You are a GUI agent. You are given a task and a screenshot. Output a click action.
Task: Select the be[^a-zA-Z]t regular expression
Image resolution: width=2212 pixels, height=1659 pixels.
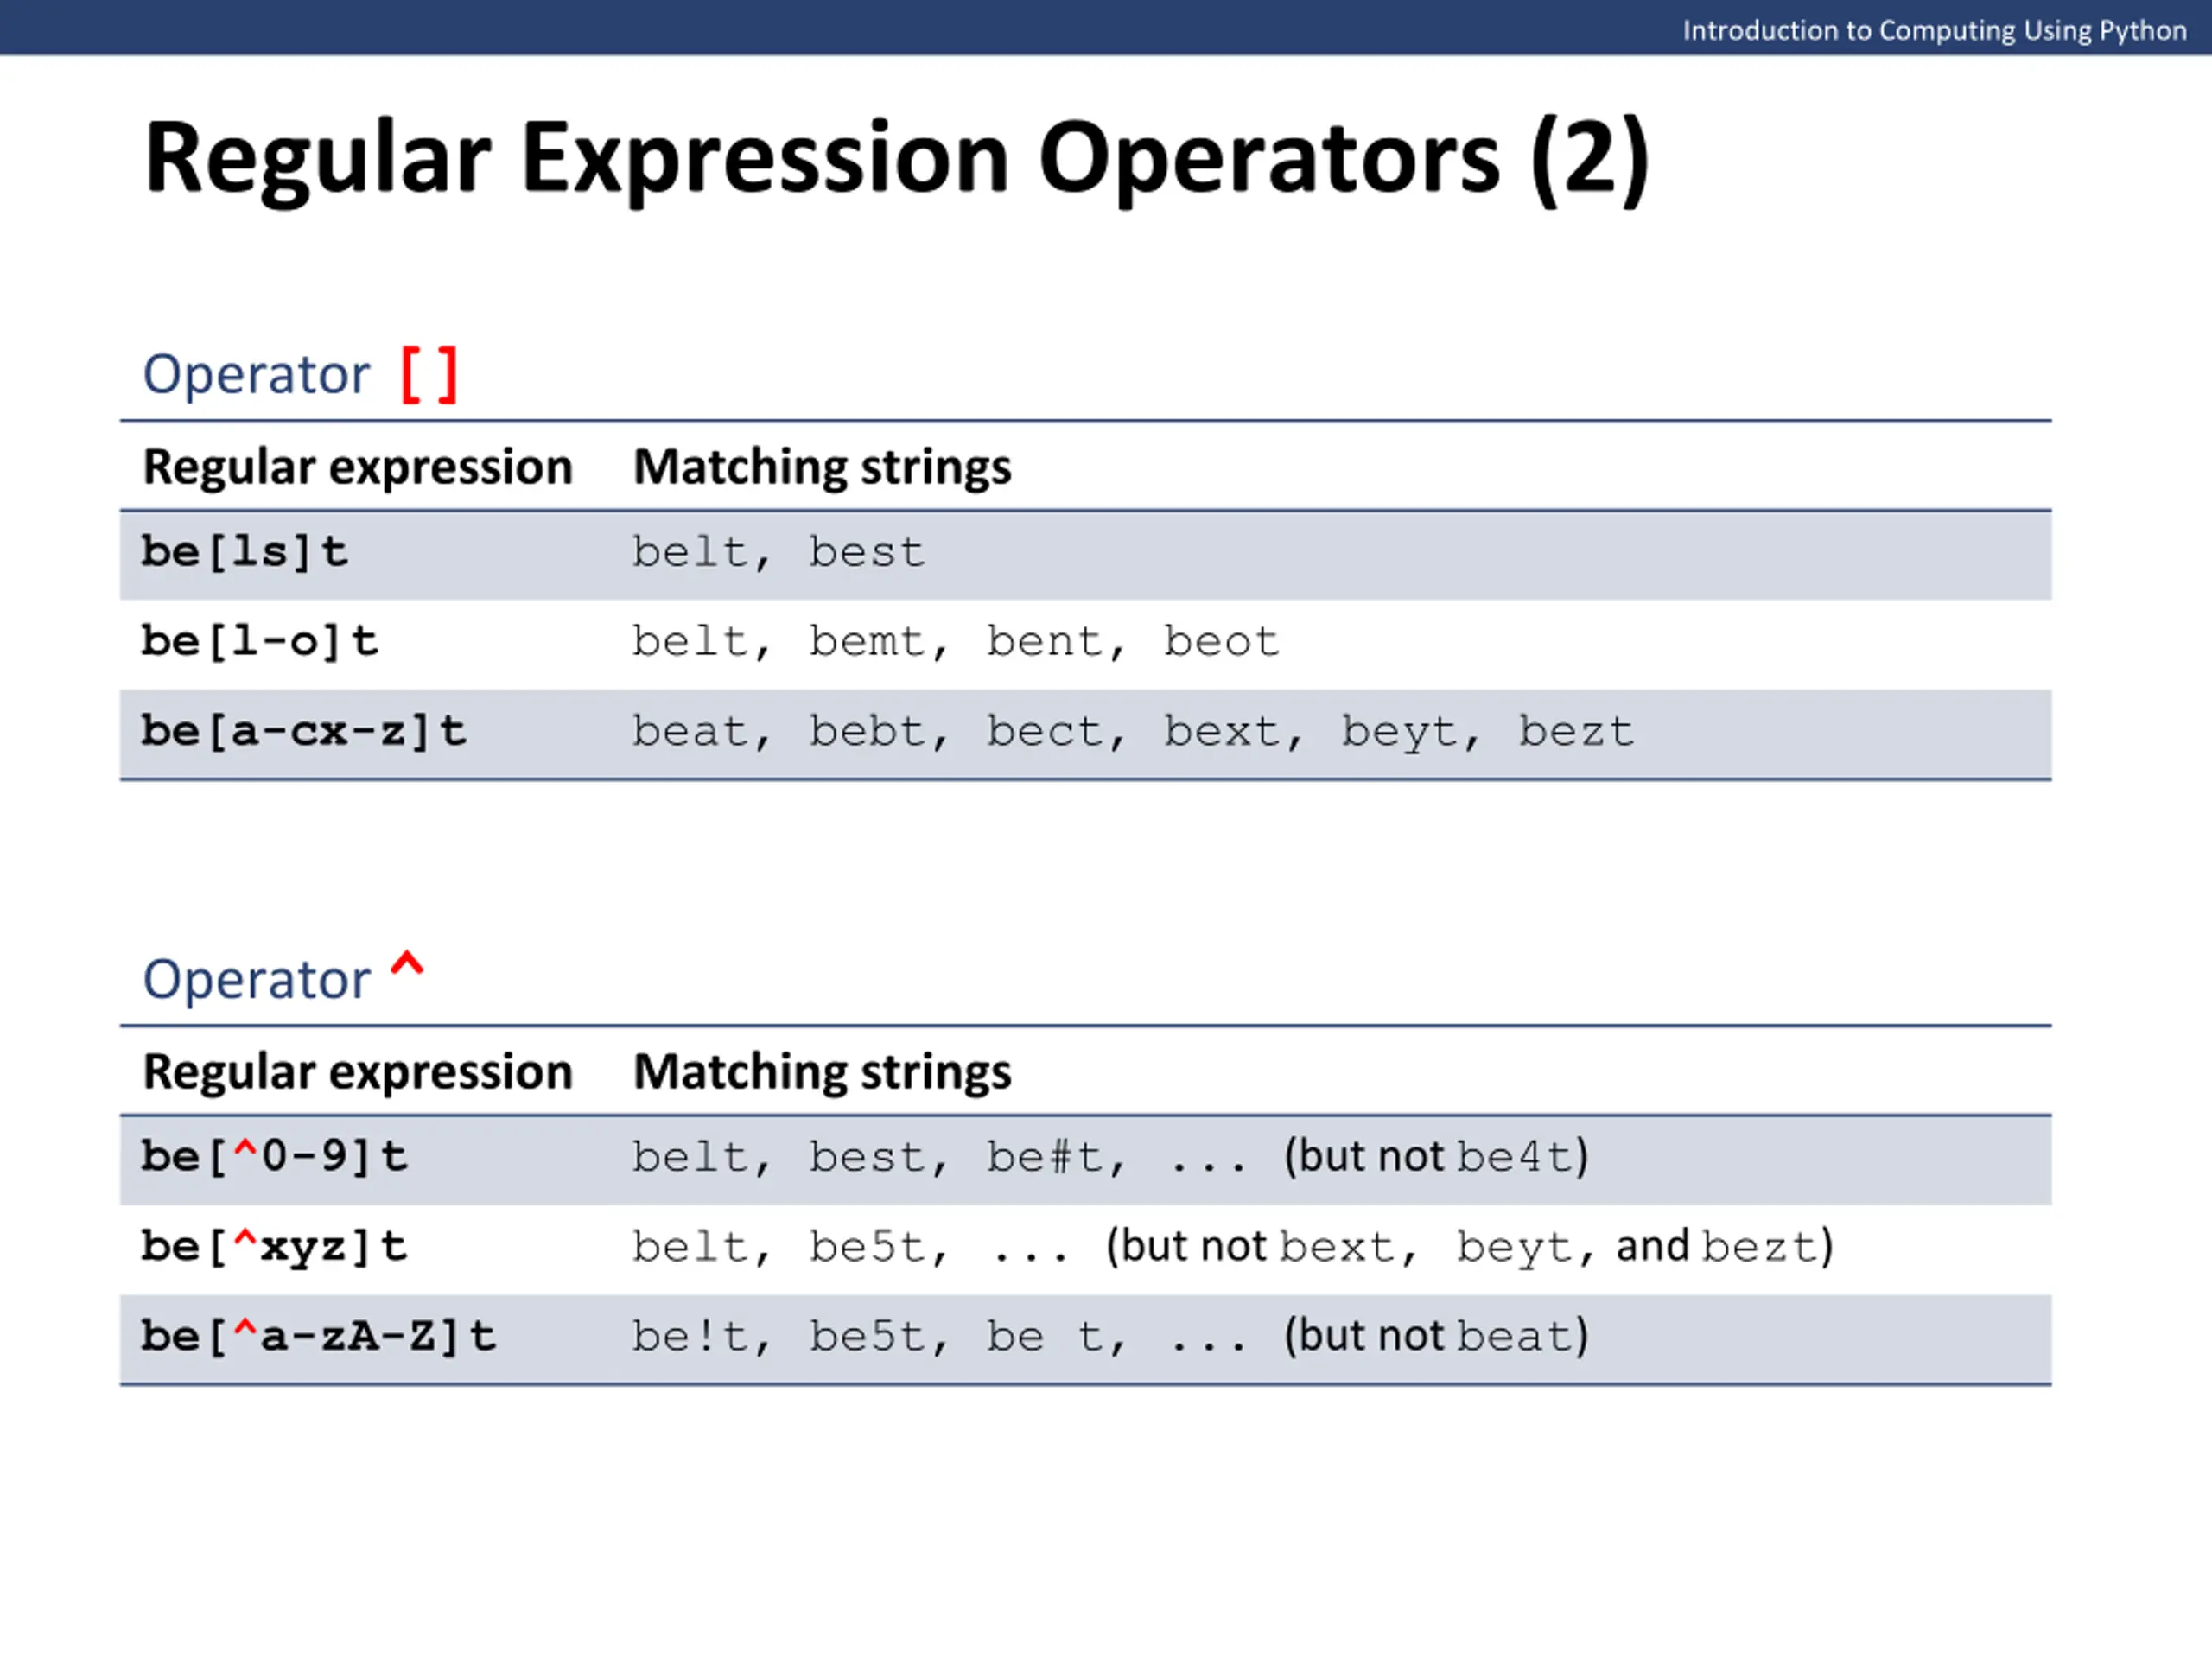click(319, 1337)
